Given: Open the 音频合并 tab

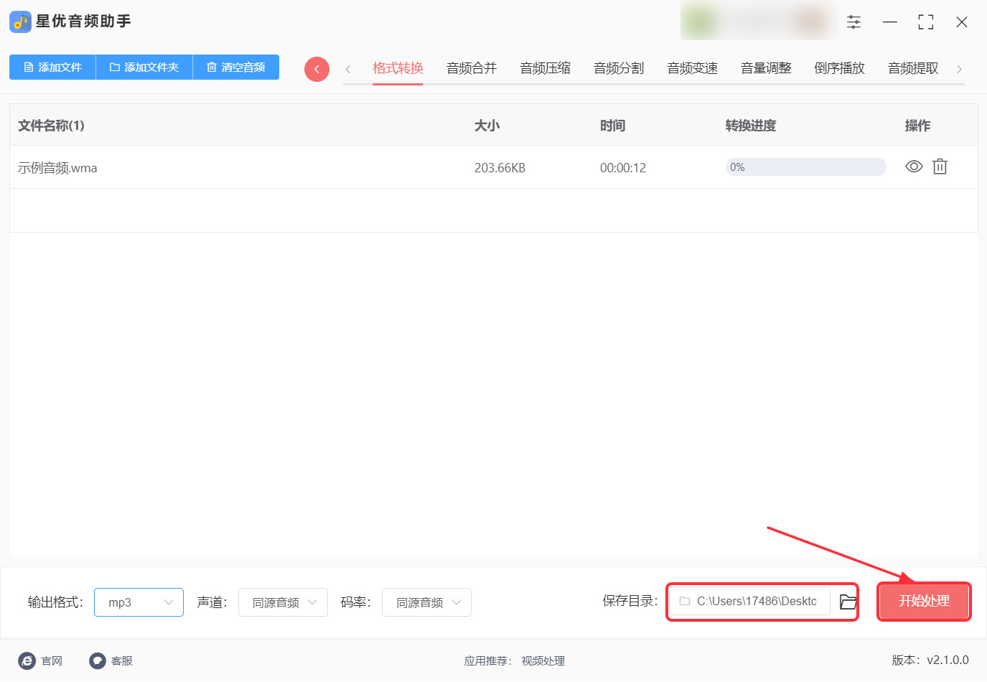Looking at the screenshot, I should coord(472,68).
